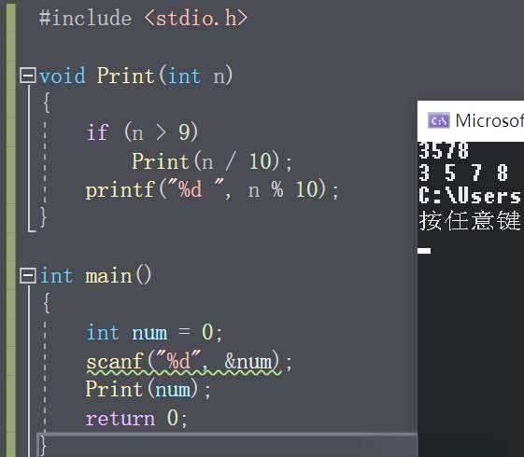This screenshot has height=457, width=524.
Task: Click the printf("%d ", n % 10) line
Action: point(212,190)
